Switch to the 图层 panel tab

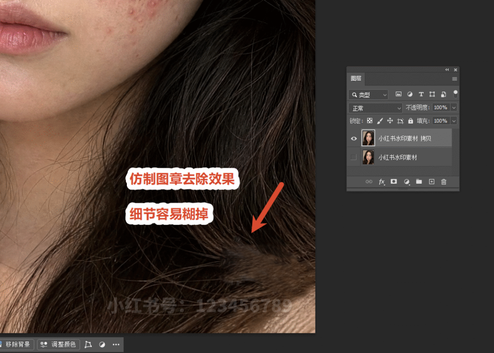(x=356, y=79)
